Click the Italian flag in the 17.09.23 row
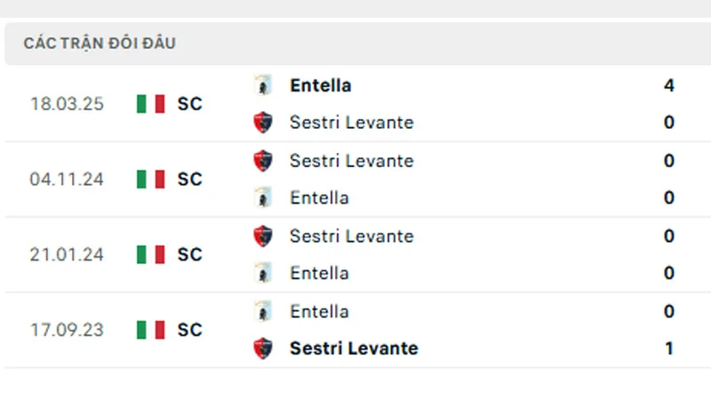Image resolution: width=711 pixels, height=400 pixels. click(x=151, y=330)
